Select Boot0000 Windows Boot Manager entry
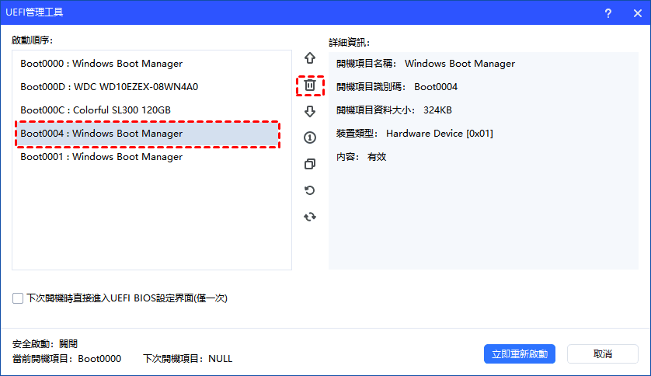651x376 pixels. click(101, 64)
